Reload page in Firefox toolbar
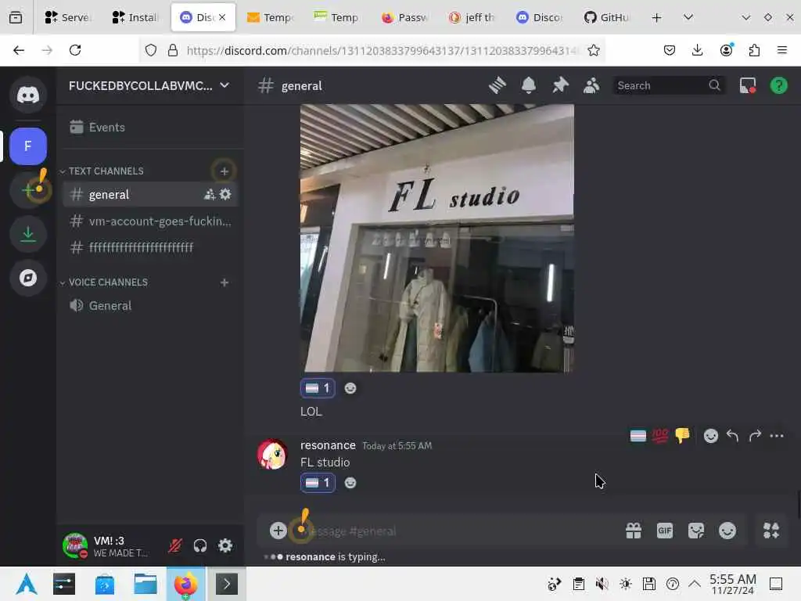The width and height of the screenshot is (801, 601). coord(75,50)
